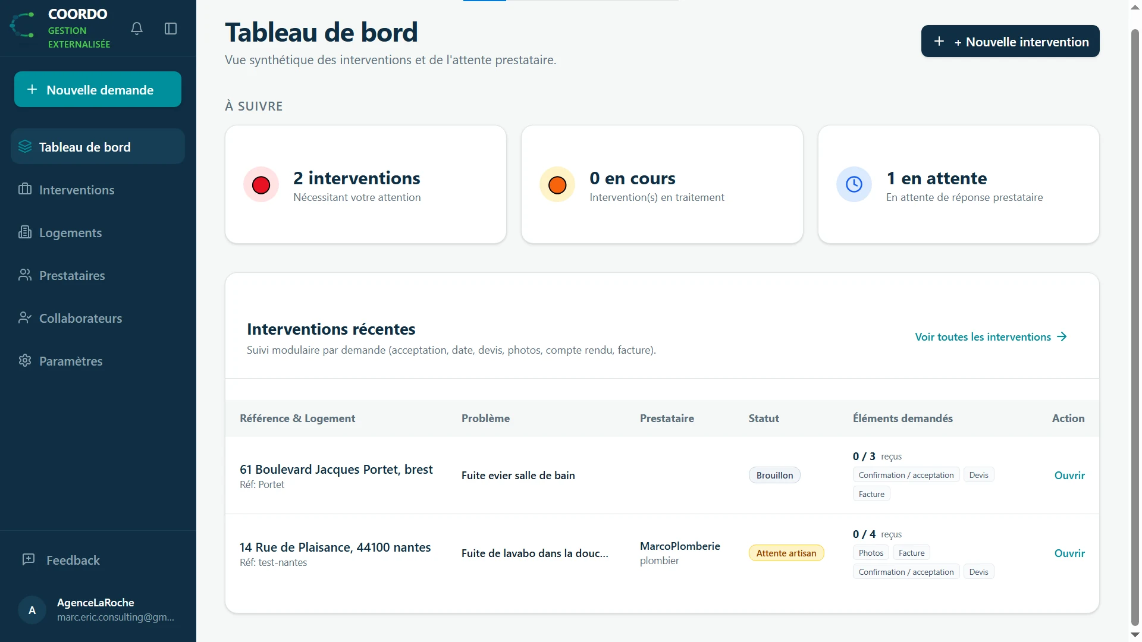The height and width of the screenshot is (642, 1142).
Task: Click the Prestataires people icon
Action: [25, 275]
